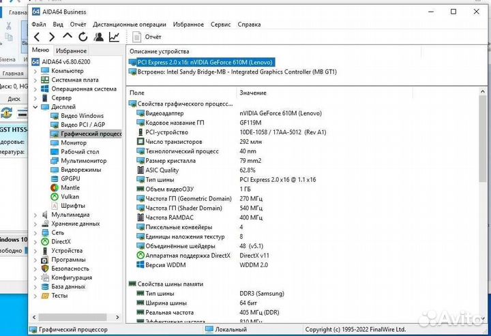Click the PCI-устройство row icon
491x336 pixels.
[x=140, y=132]
